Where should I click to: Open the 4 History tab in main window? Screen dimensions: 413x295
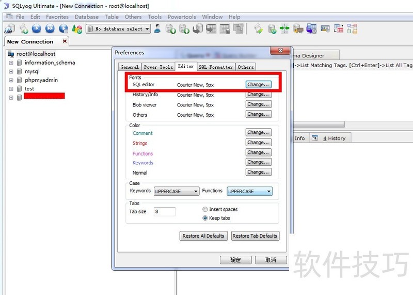330,138
